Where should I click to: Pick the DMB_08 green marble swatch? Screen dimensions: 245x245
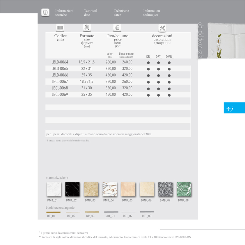coord(184,189)
